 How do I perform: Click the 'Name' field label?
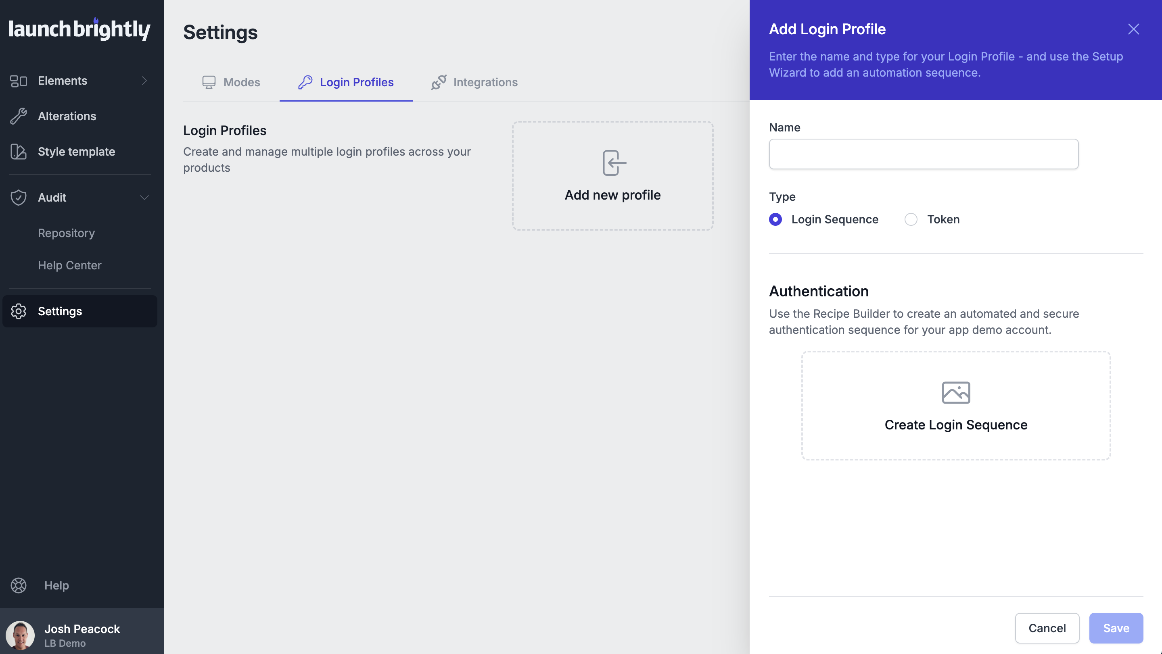point(784,127)
